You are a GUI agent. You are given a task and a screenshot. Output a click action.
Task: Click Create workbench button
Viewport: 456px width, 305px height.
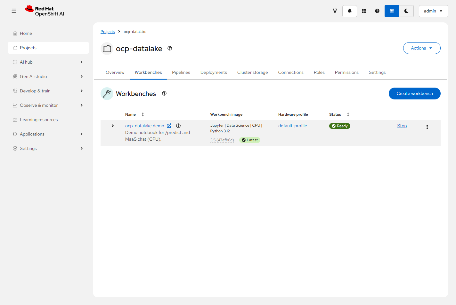[415, 93]
